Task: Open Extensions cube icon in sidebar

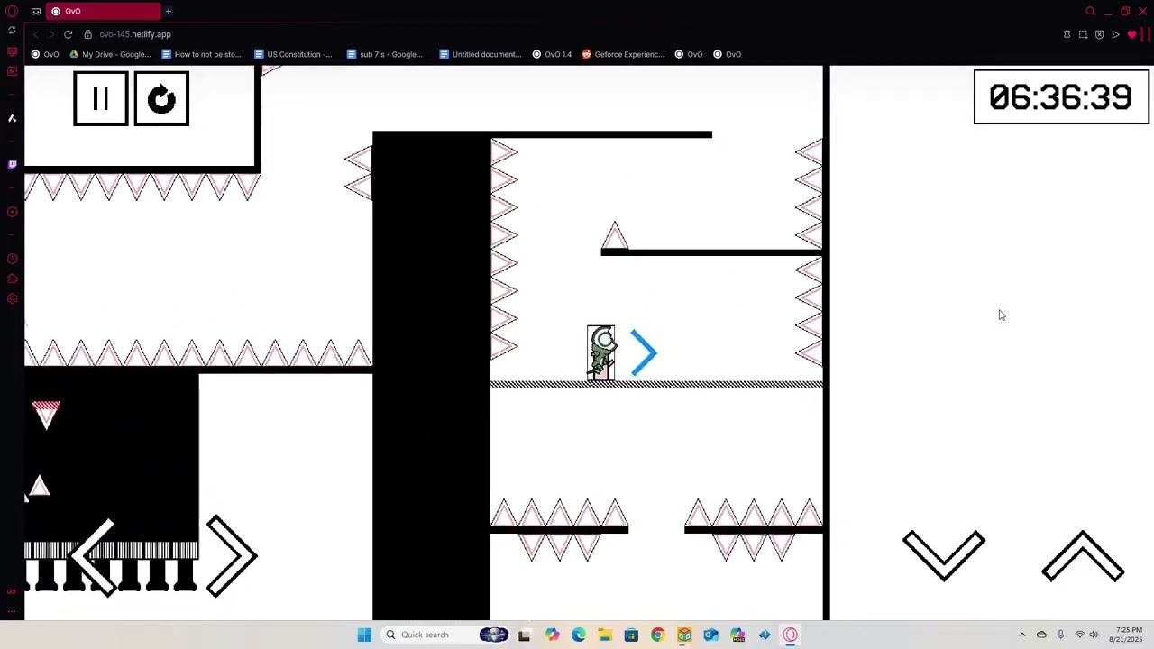Action: click(12, 279)
